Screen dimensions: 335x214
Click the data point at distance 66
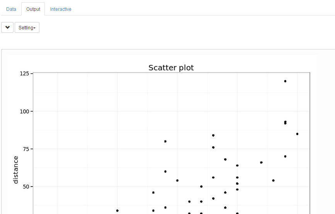(x=261, y=163)
